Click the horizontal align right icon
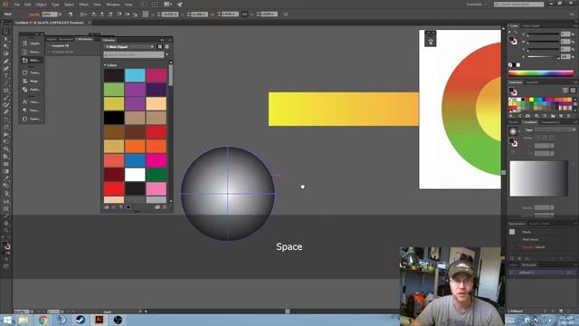The width and height of the screenshot is (579, 326). tap(110, 14)
